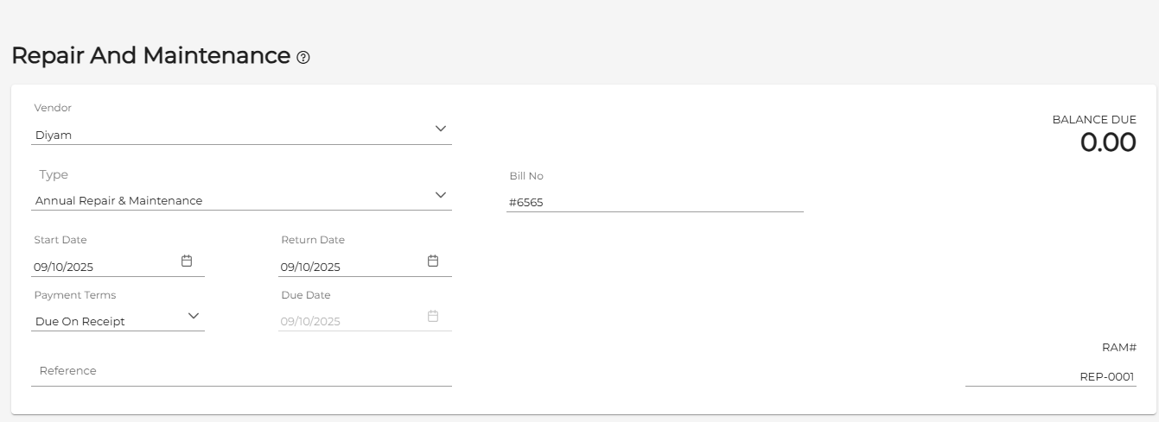1159x422 pixels.
Task: Open the Return Date calendar picker icon
Action: (x=434, y=261)
